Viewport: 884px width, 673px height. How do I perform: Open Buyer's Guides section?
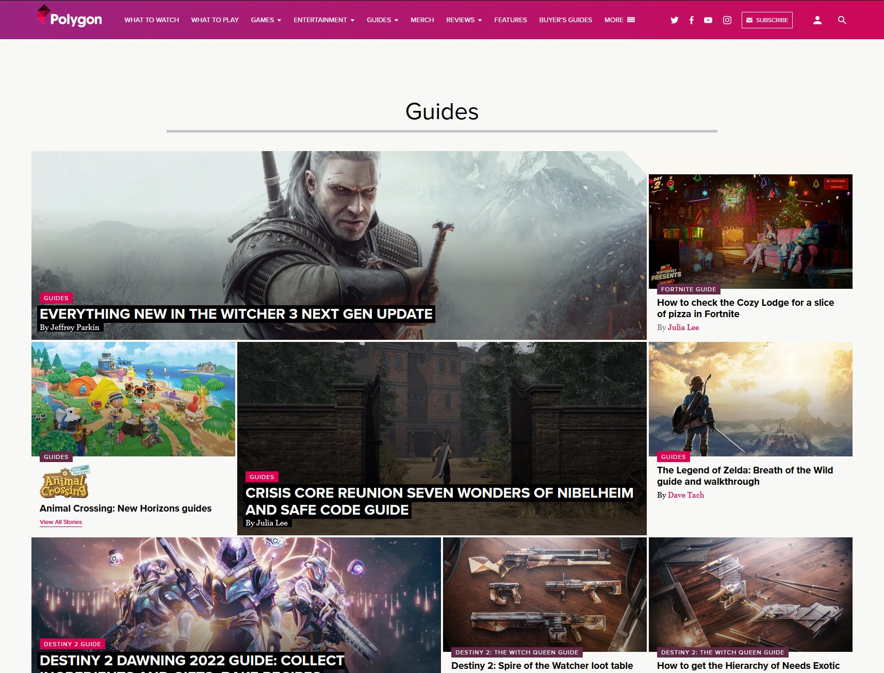[x=566, y=20]
